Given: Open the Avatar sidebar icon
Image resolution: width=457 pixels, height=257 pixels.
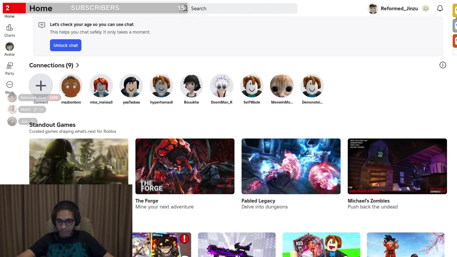Looking at the screenshot, I should coord(10,47).
